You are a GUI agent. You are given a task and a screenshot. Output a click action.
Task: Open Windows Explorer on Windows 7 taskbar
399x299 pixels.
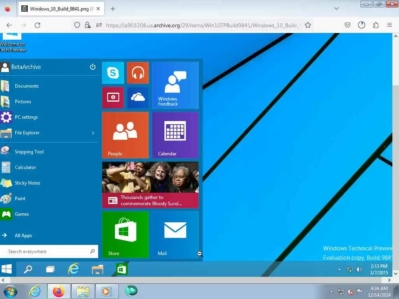pyautogui.click(x=83, y=291)
